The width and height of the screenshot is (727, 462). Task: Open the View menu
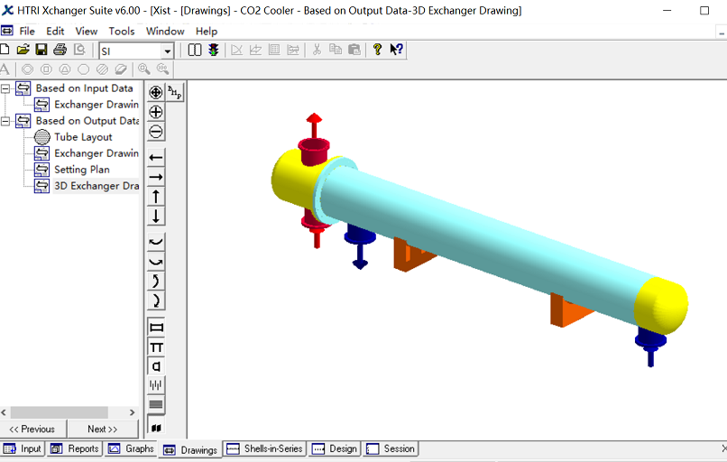tap(87, 31)
